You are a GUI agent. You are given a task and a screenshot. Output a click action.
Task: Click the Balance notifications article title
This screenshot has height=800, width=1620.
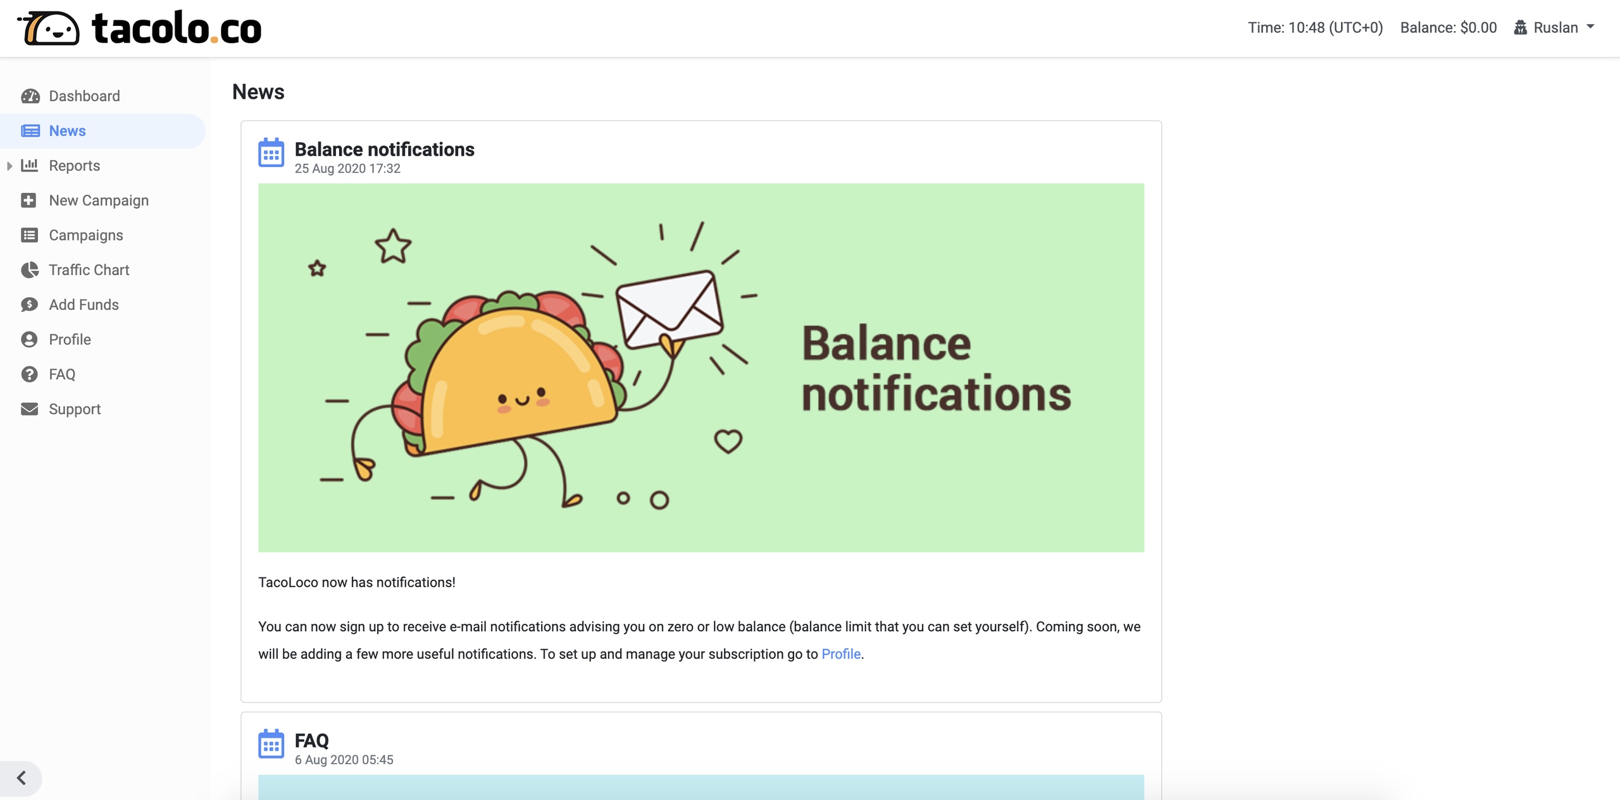(384, 149)
